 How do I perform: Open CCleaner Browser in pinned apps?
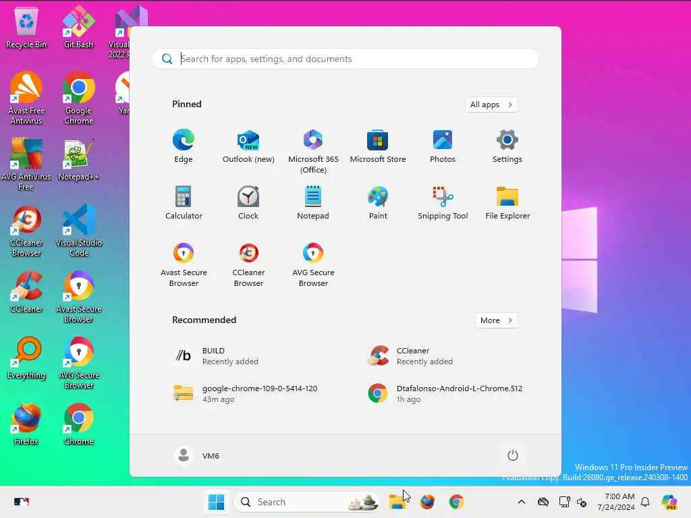(248, 264)
